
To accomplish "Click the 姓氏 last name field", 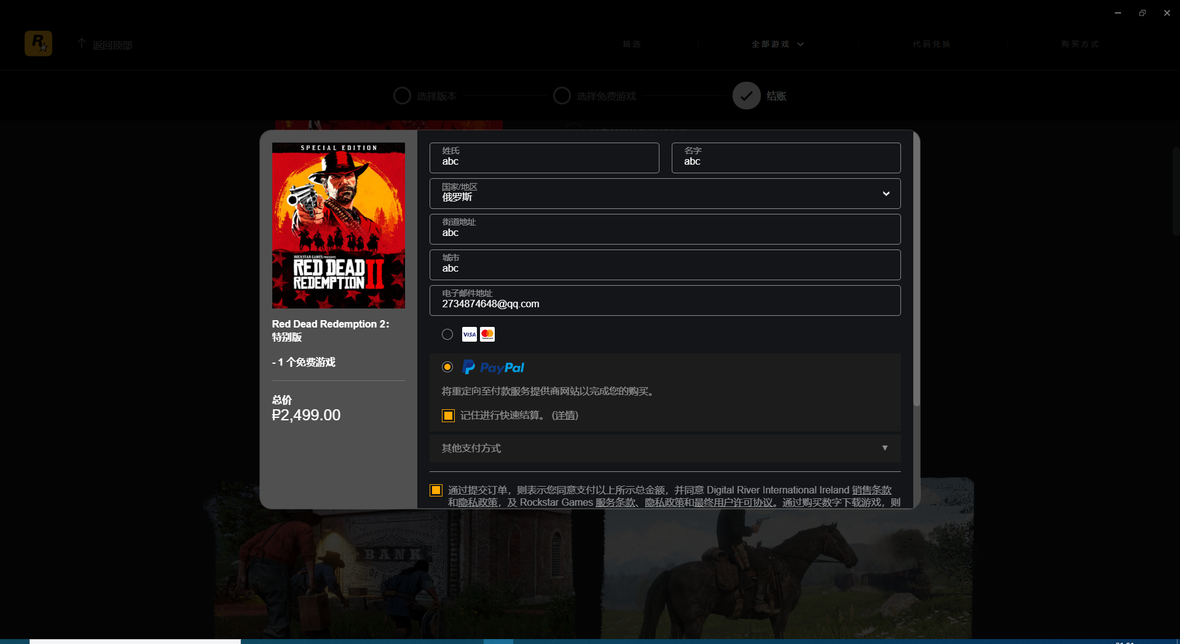I will click(x=545, y=158).
